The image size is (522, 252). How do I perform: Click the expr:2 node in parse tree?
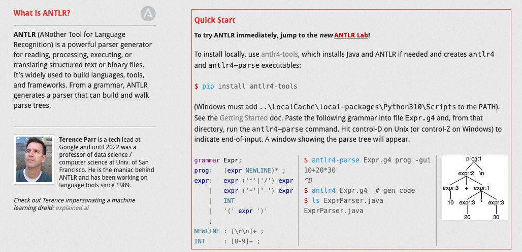coord(466,174)
